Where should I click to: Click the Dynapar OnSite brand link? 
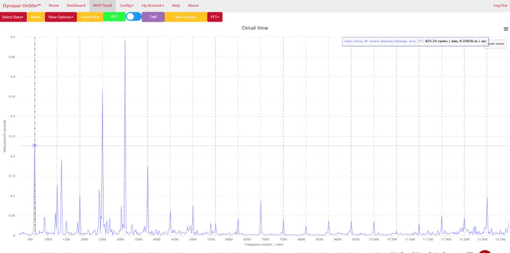[22, 5]
